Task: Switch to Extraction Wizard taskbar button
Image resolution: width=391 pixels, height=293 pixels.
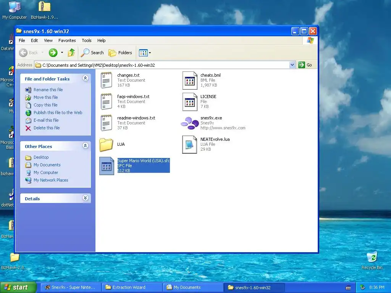Action: click(132, 288)
